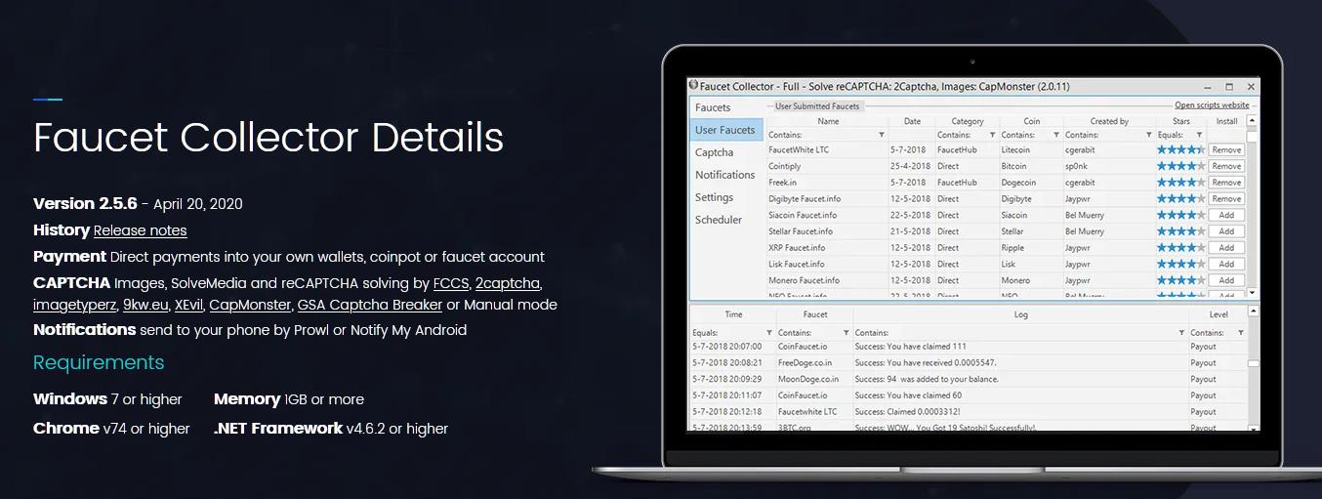Remove the Cointiply faucet

pos(1226,166)
